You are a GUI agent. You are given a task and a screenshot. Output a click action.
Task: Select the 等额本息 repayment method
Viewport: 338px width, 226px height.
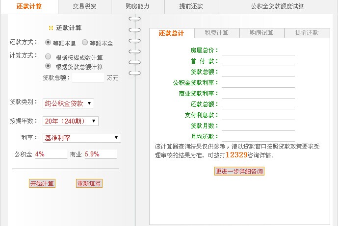pos(48,43)
